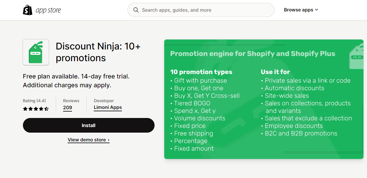Click the "app store" wordmark in the header
Screen dimensions: 367x178
point(48,10)
